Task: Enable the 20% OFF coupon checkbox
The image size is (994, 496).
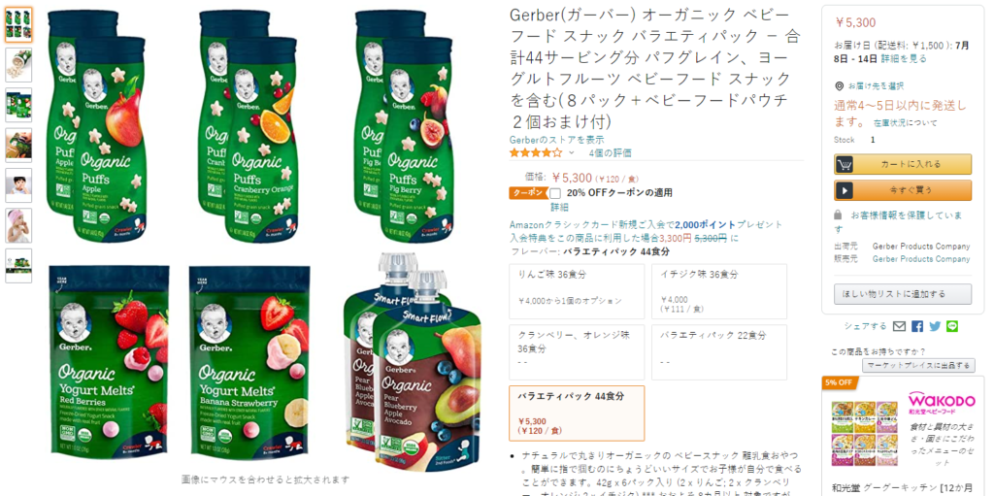Action: 555,193
